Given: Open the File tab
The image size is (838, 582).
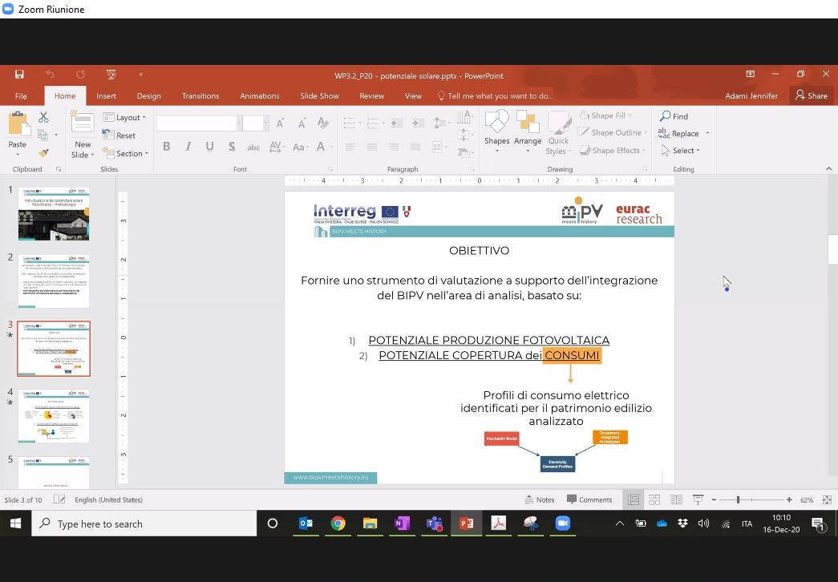Looking at the screenshot, I should click(21, 95).
